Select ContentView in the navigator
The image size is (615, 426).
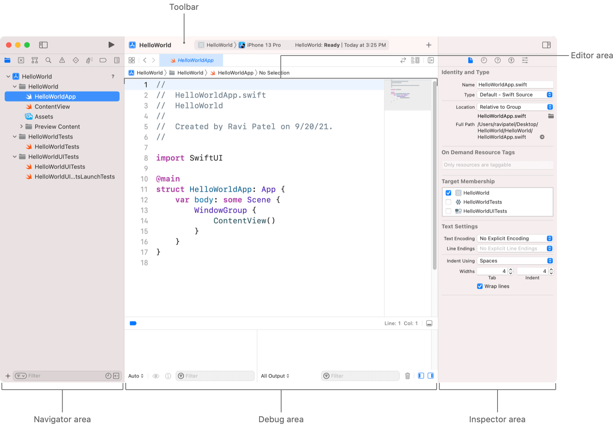point(52,107)
